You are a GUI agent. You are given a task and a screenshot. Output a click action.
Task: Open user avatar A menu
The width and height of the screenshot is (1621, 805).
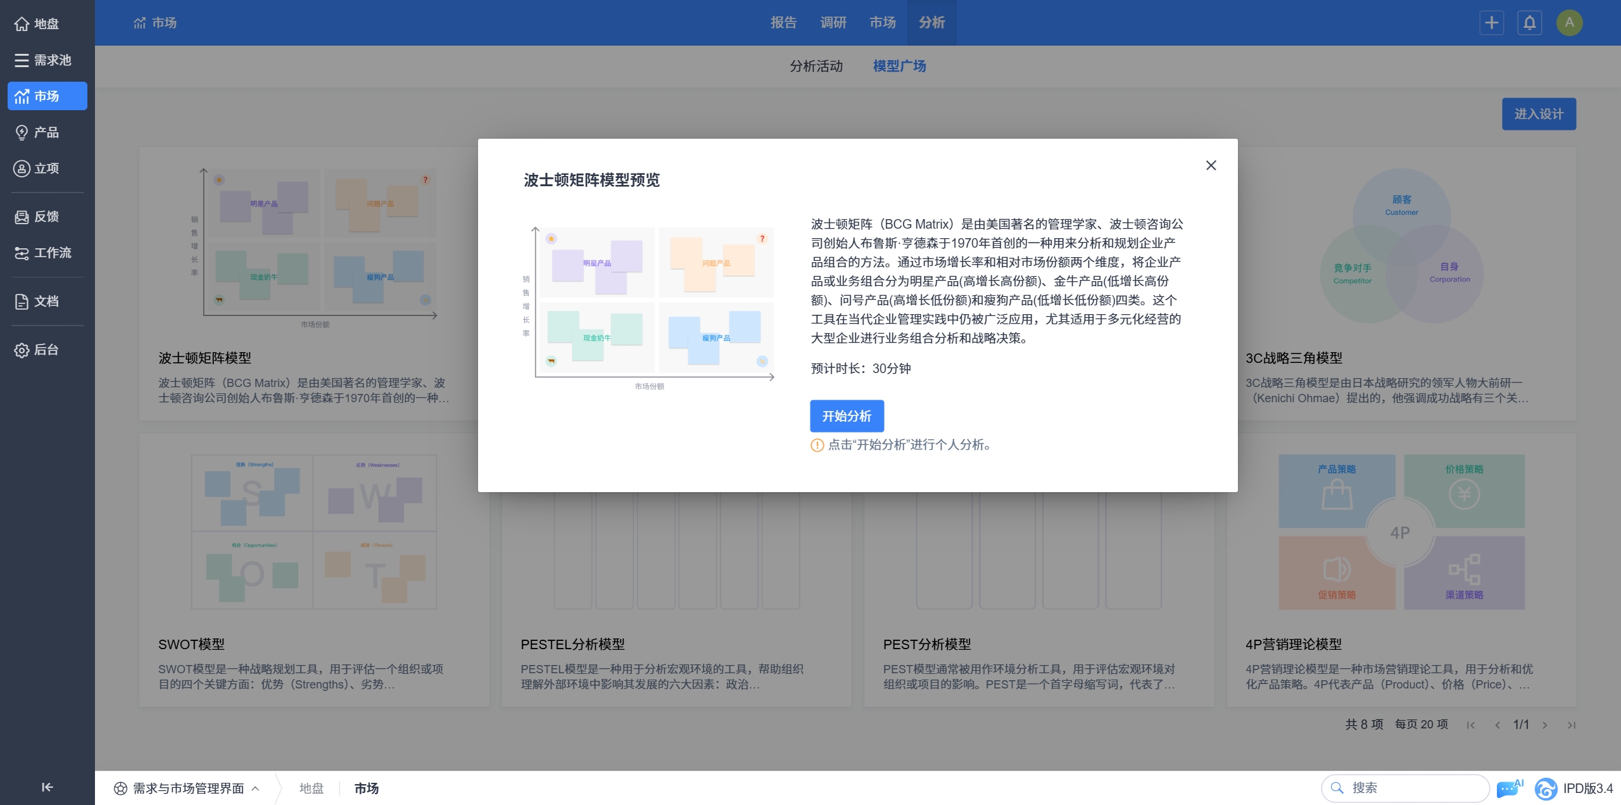(1569, 23)
